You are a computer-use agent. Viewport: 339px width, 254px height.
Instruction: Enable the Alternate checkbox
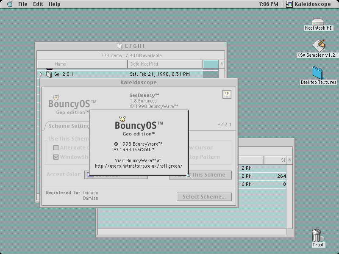(56, 148)
